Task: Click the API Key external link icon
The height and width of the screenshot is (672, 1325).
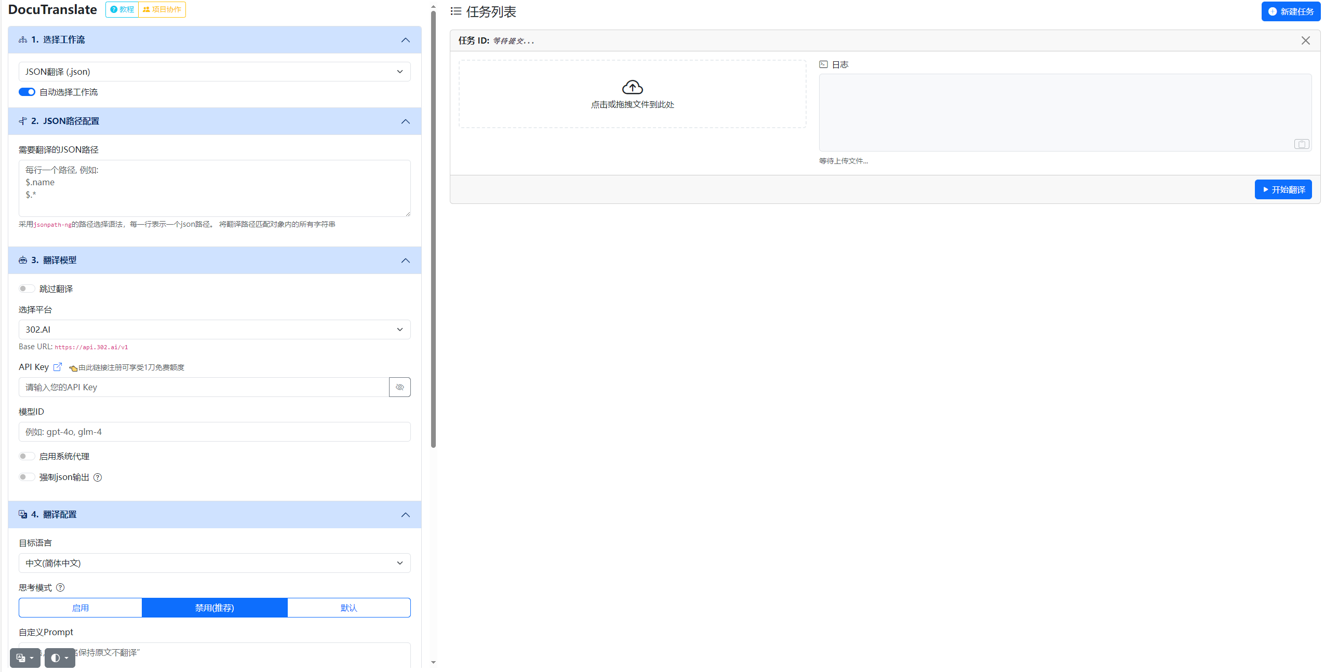Action: (58, 367)
